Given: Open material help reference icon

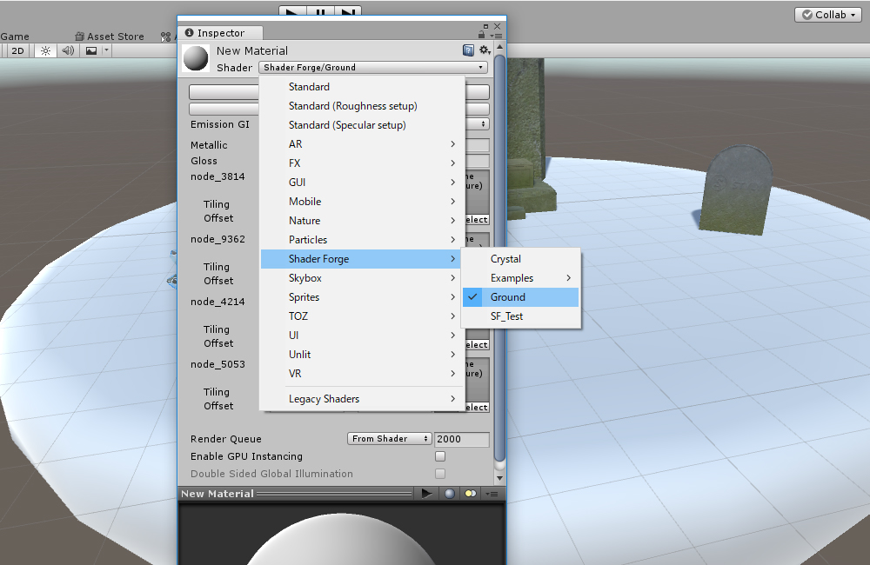Looking at the screenshot, I should coord(468,50).
